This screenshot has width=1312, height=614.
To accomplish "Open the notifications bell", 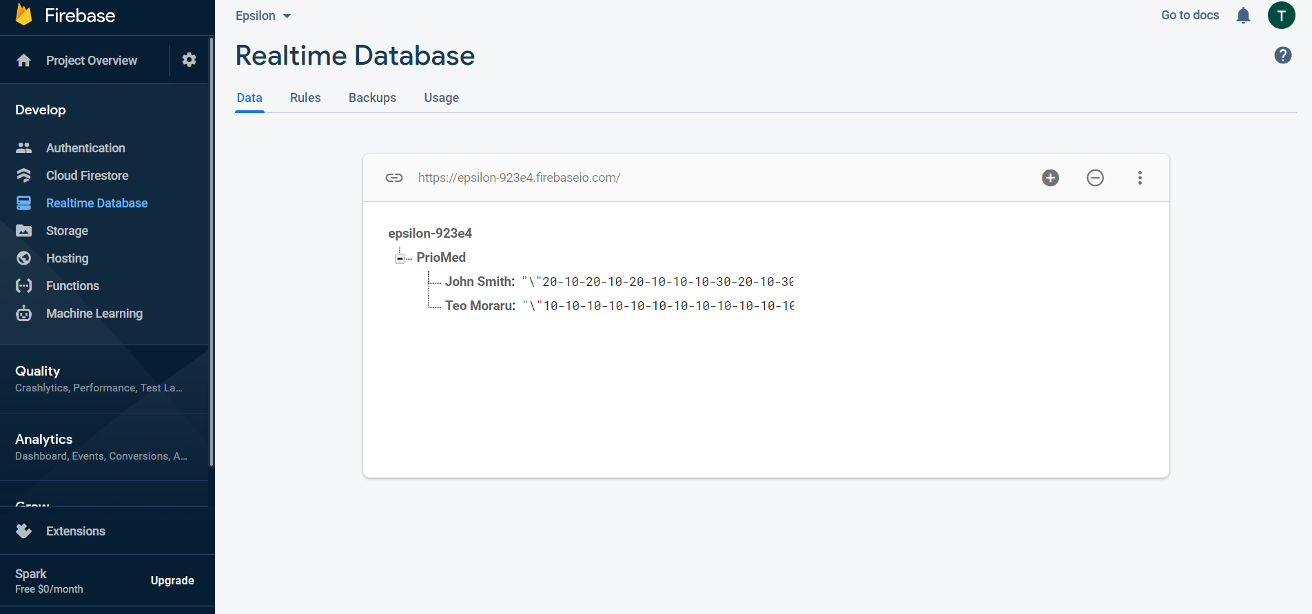I will pyautogui.click(x=1243, y=15).
